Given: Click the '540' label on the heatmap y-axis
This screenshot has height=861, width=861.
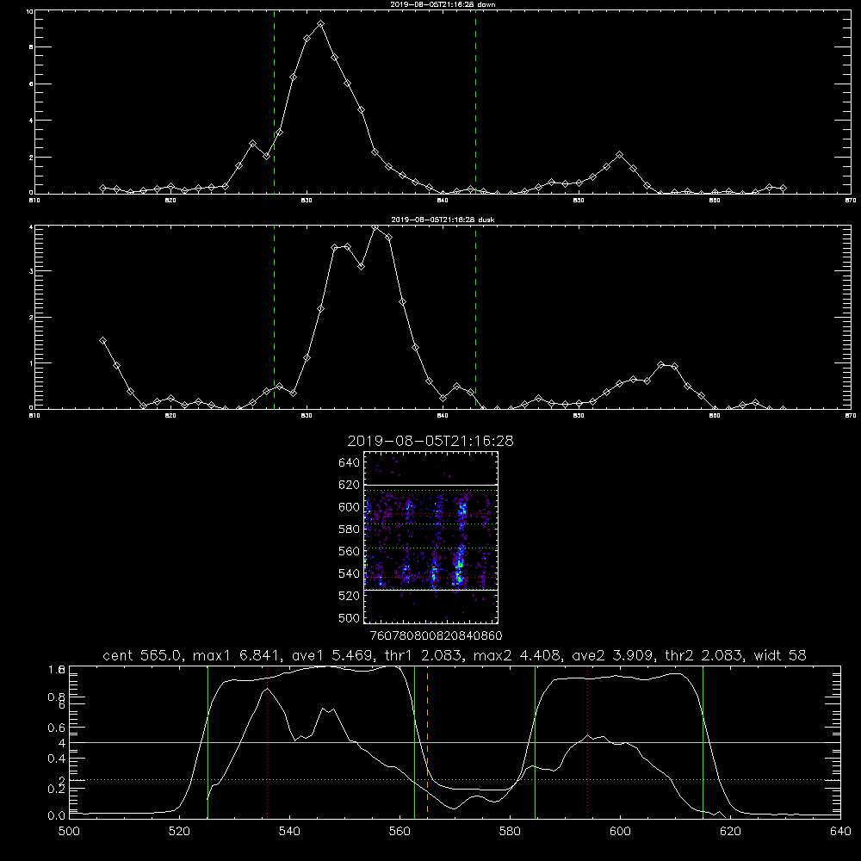Looking at the screenshot, I should click(x=350, y=573).
